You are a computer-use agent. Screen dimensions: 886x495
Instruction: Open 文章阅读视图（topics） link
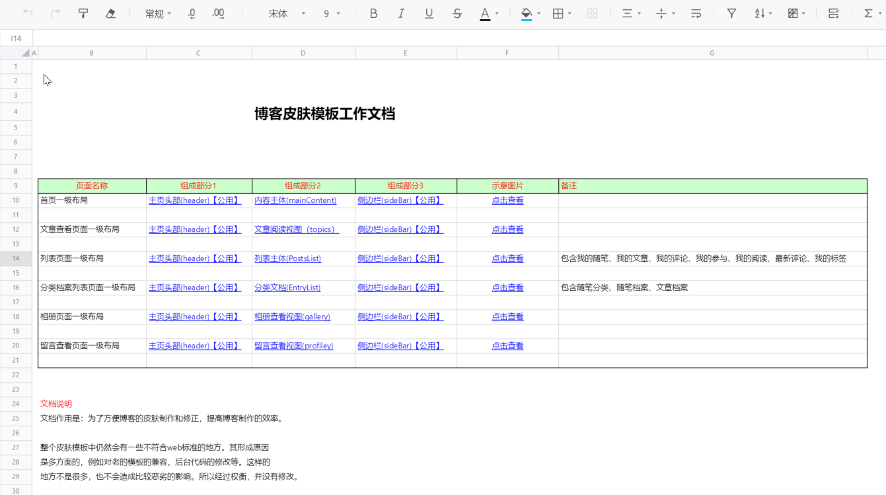[297, 229]
